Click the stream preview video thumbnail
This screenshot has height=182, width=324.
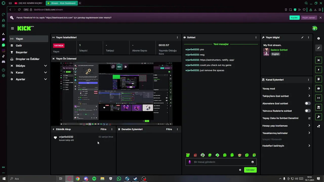click(116, 94)
